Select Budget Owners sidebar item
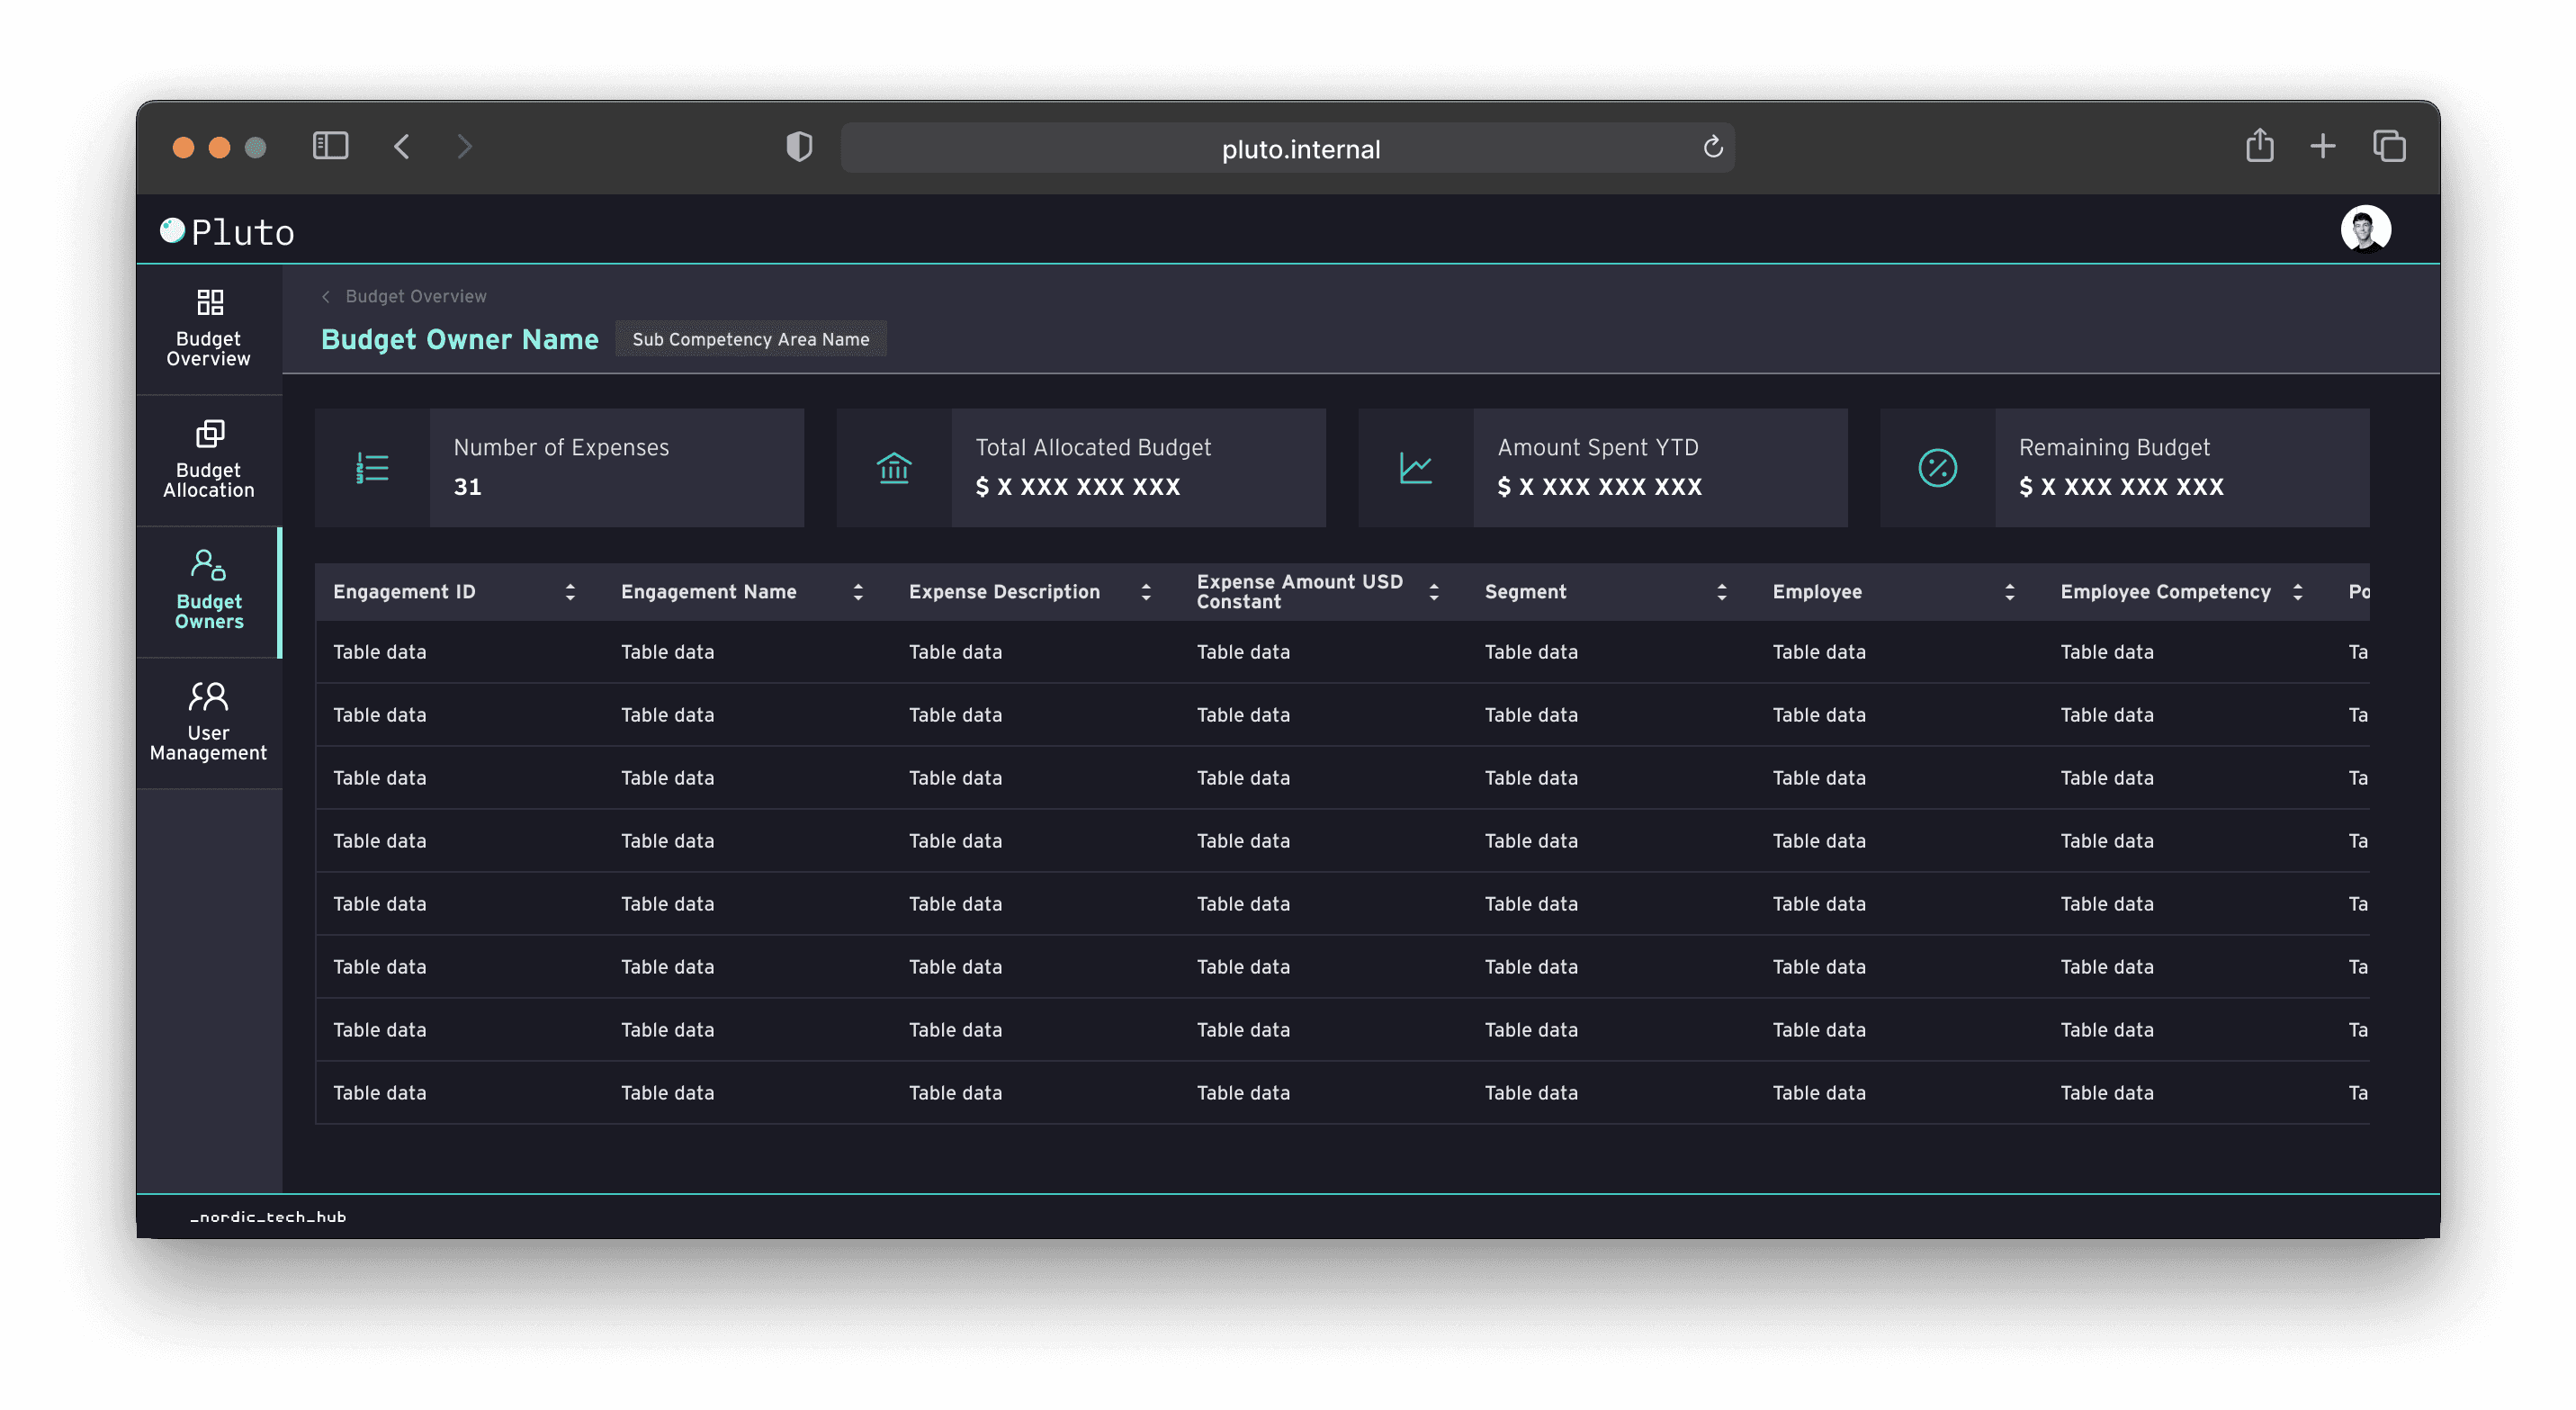 [x=208, y=591]
